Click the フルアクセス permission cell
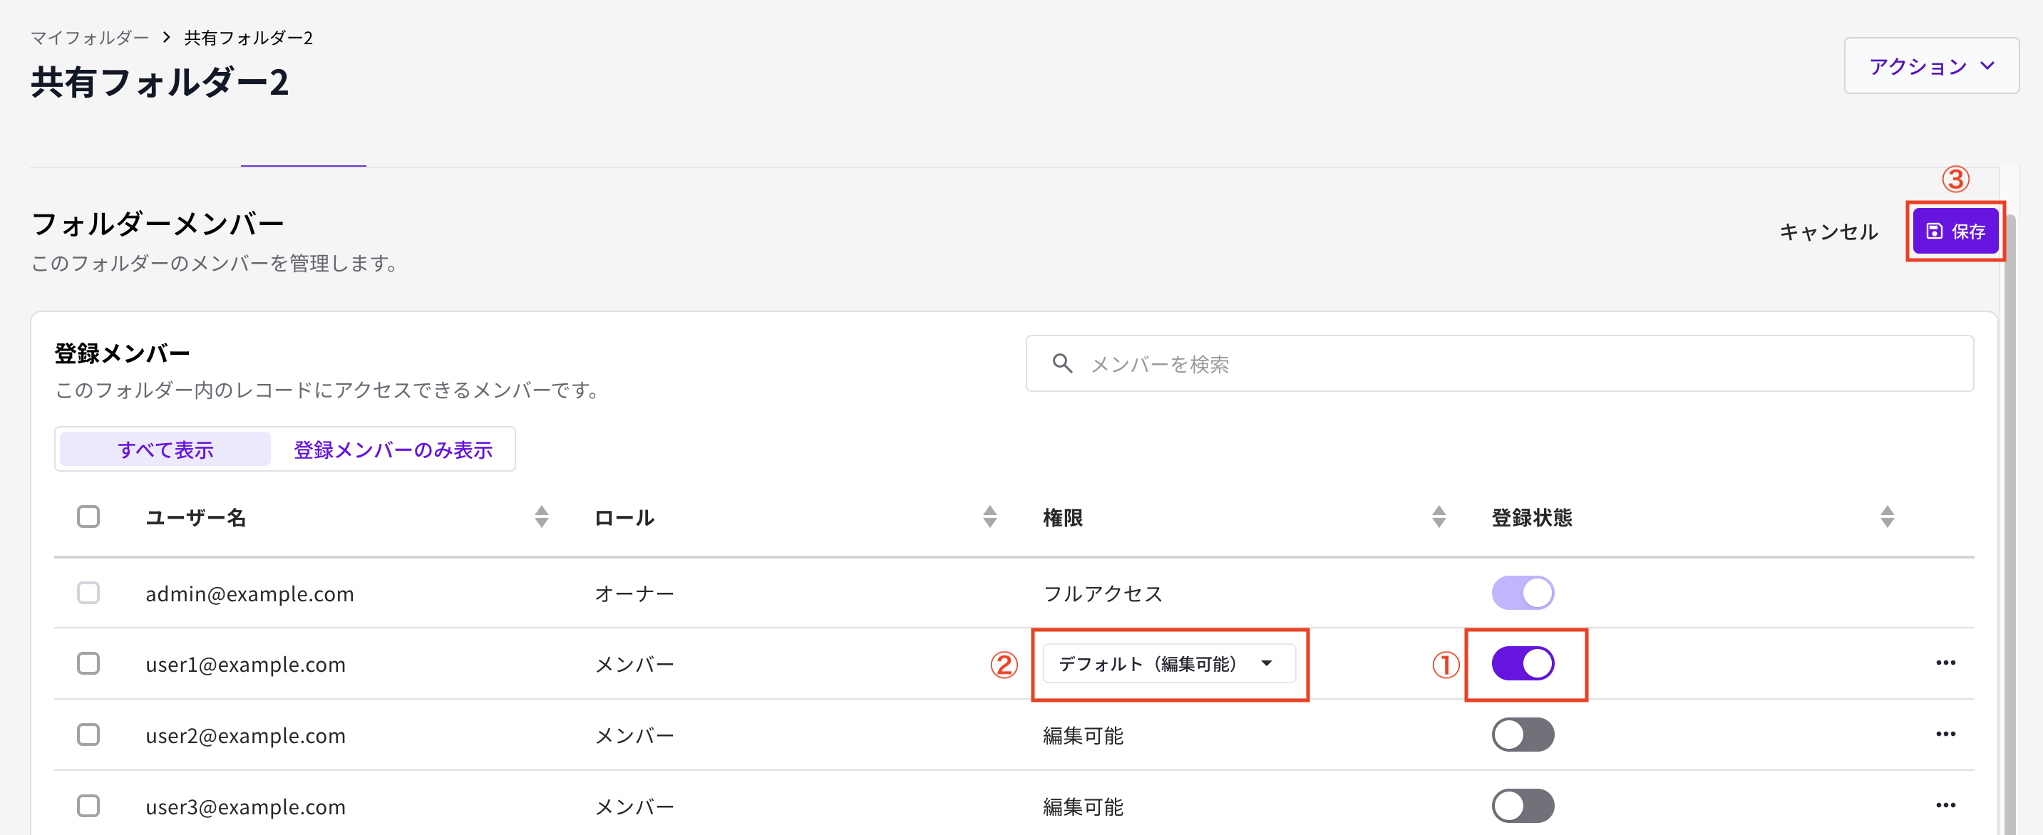Viewport: 2043px width, 835px height. pos(1102,593)
